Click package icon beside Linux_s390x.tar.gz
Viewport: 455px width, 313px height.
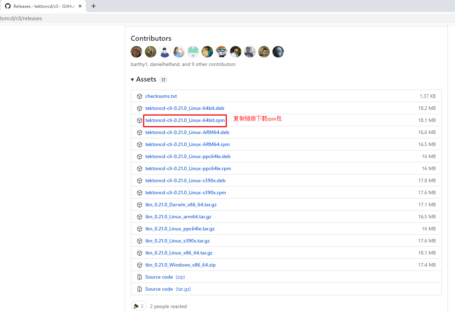140,241
